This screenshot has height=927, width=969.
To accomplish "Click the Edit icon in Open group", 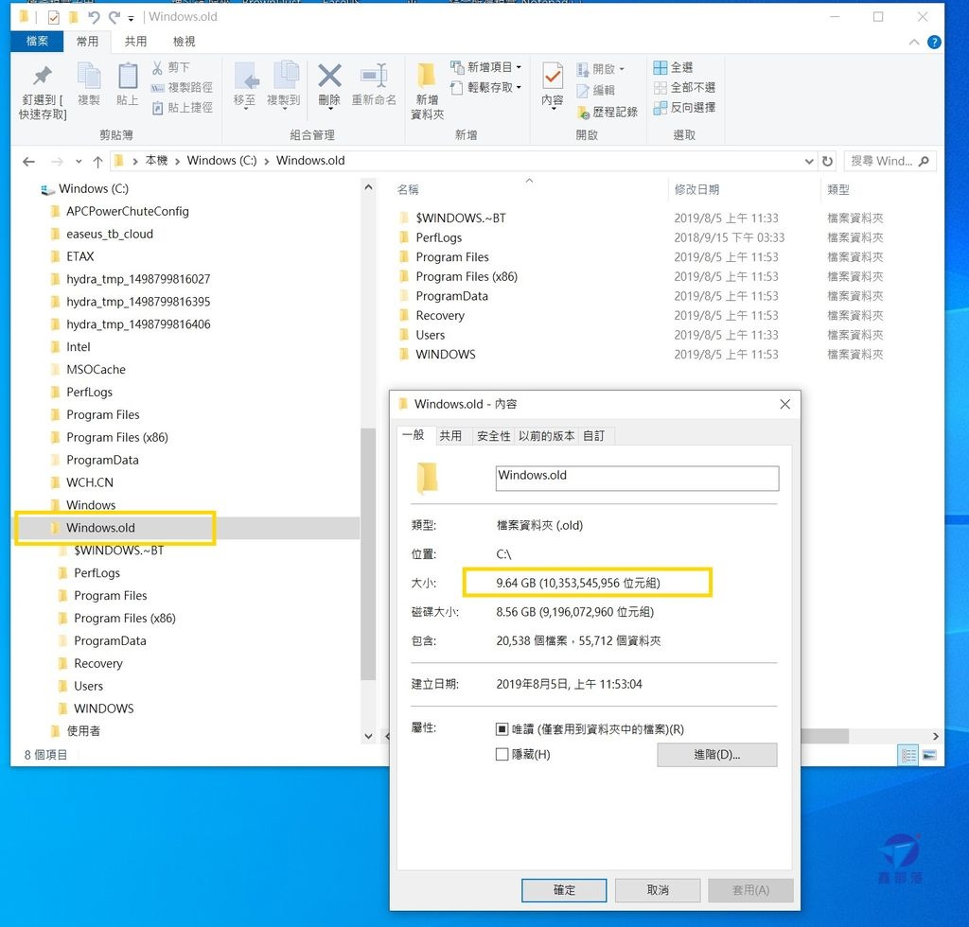I will tap(596, 90).
